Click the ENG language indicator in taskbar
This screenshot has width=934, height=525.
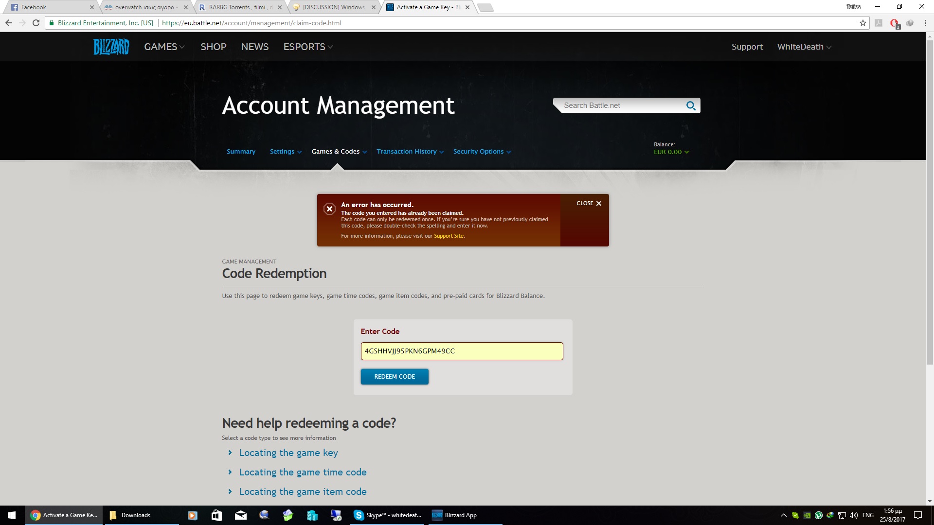[868, 515]
